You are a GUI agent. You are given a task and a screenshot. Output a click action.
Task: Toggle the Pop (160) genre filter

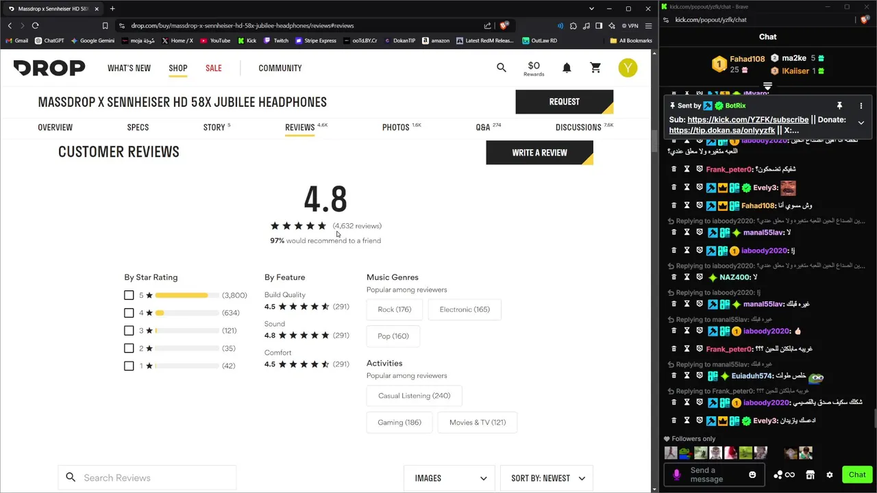pyautogui.click(x=393, y=336)
